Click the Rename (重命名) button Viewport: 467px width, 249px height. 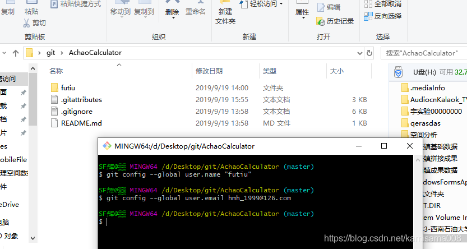click(195, 8)
